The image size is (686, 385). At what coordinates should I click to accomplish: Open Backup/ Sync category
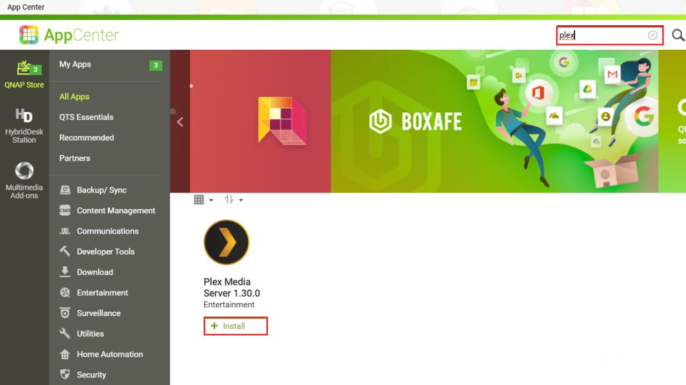101,190
